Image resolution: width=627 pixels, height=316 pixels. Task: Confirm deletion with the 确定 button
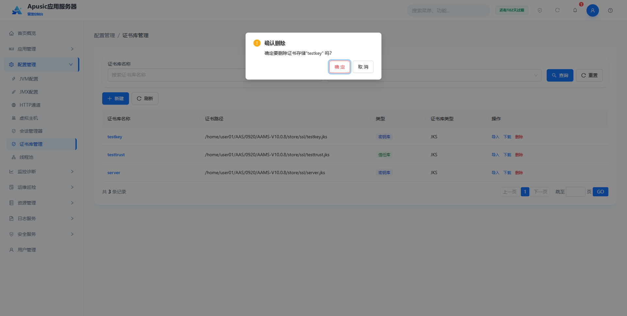(x=339, y=67)
